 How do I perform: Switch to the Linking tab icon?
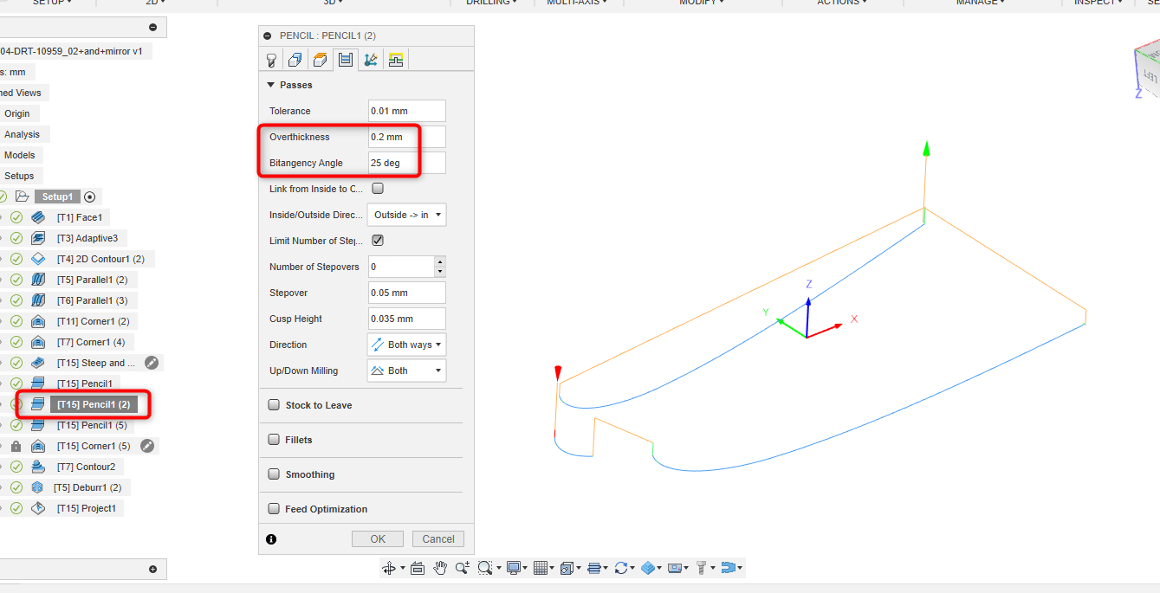coord(369,59)
